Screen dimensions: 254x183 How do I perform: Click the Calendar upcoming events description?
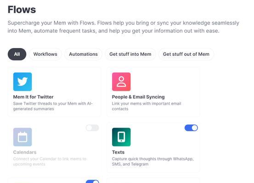coord(50,161)
